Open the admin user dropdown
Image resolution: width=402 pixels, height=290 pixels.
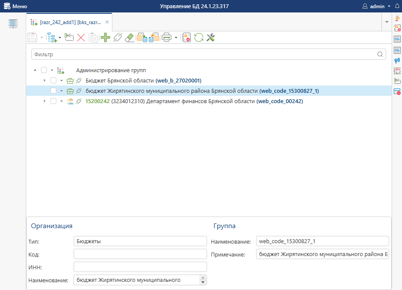coord(376,6)
